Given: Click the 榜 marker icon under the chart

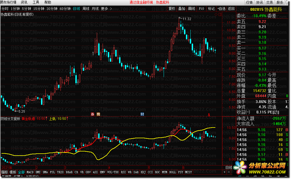Looking at the screenshot, I should point(98,114).
